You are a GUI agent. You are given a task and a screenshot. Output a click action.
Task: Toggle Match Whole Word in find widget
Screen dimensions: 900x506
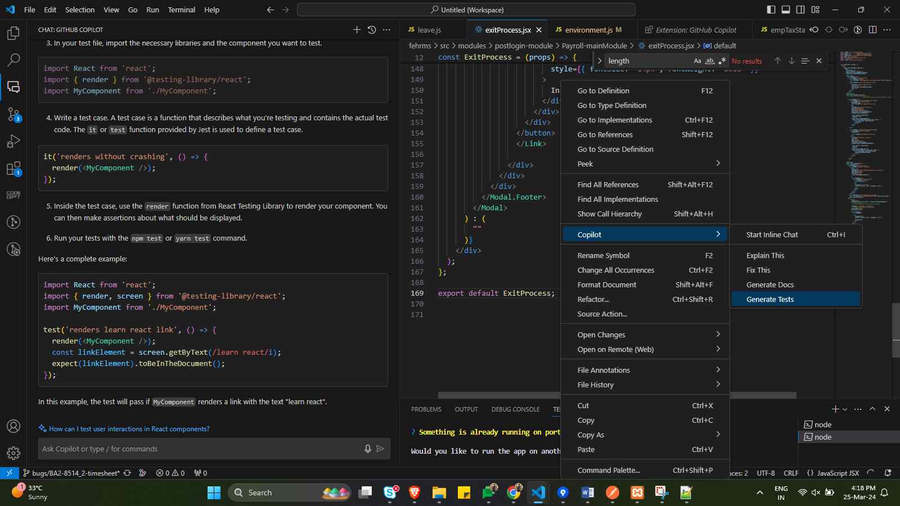(710, 61)
